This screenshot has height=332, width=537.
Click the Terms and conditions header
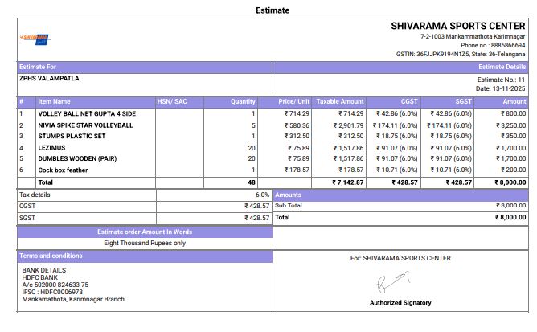pyautogui.click(x=51, y=256)
